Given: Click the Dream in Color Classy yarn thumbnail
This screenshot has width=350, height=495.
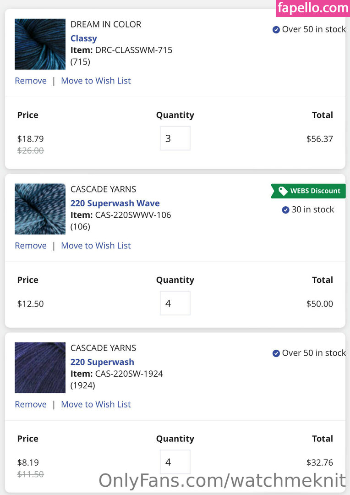Looking at the screenshot, I should click(40, 44).
